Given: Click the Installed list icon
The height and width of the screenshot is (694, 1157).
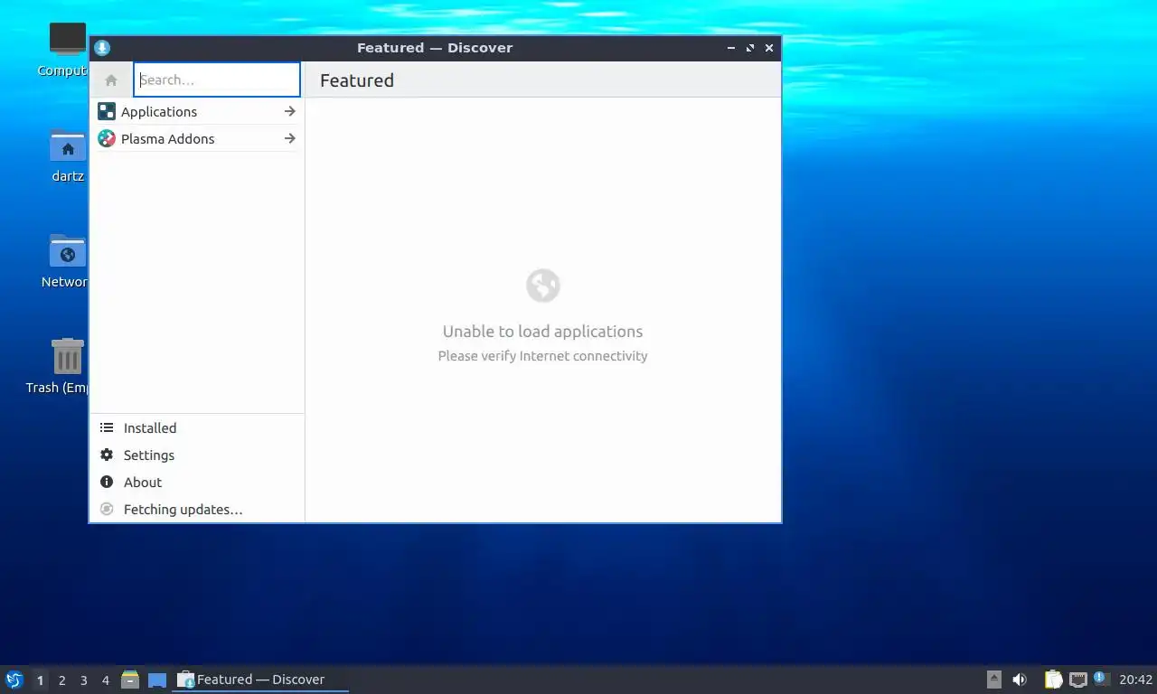Looking at the screenshot, I should (x=107, y=428).
